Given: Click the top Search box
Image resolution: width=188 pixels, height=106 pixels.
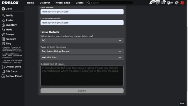Looking at the screenshot, I should coord(110,3).
